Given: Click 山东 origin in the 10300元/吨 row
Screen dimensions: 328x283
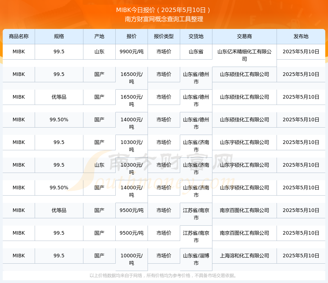Looking at the screenshot, I should 99,165.
